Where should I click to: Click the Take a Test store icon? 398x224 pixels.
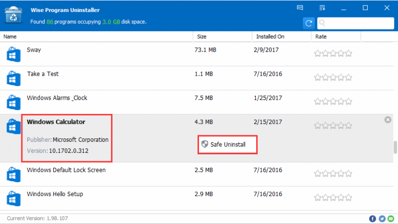[x=13, y=78]
